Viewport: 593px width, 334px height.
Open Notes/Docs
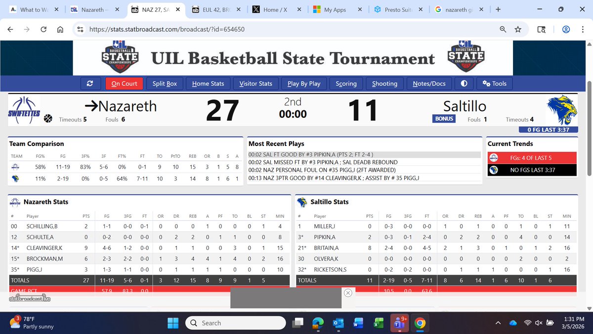[429, 84]
